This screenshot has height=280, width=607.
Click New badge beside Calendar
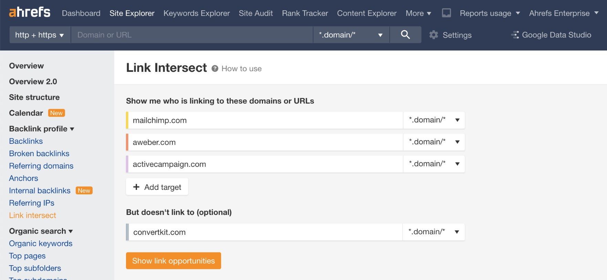click(56, 113)
